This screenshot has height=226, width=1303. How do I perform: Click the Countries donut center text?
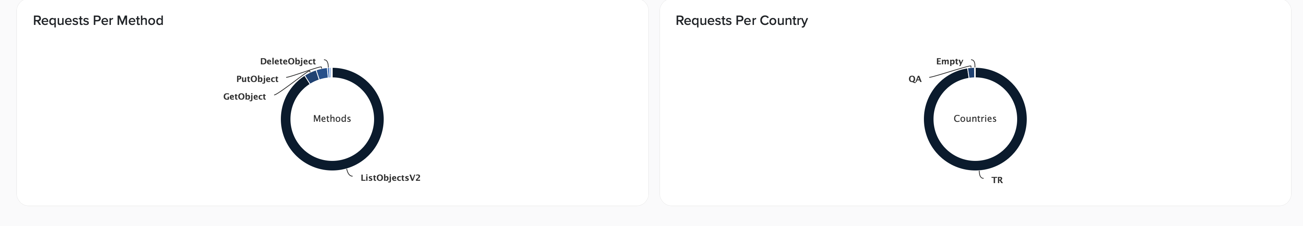coord(975,119)
